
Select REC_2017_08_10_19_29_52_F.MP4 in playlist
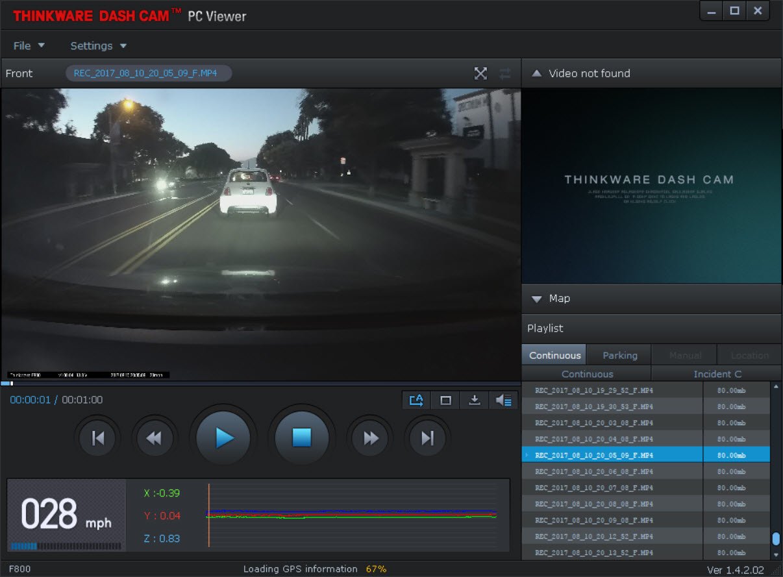[646, 390]
